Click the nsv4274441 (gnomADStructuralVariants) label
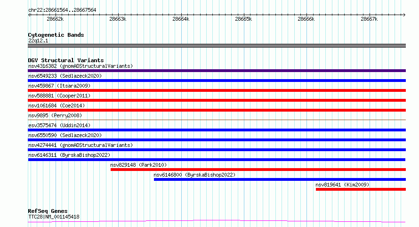Viewport: 419px width, 227px height. (81, 145)
